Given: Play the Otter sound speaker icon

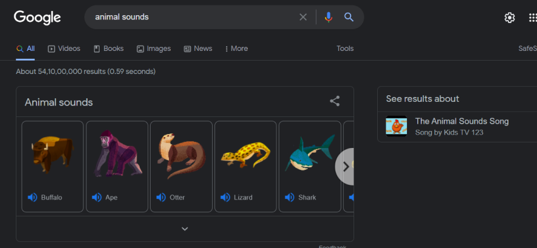Looking at the screenshot, I should point(161,197).
